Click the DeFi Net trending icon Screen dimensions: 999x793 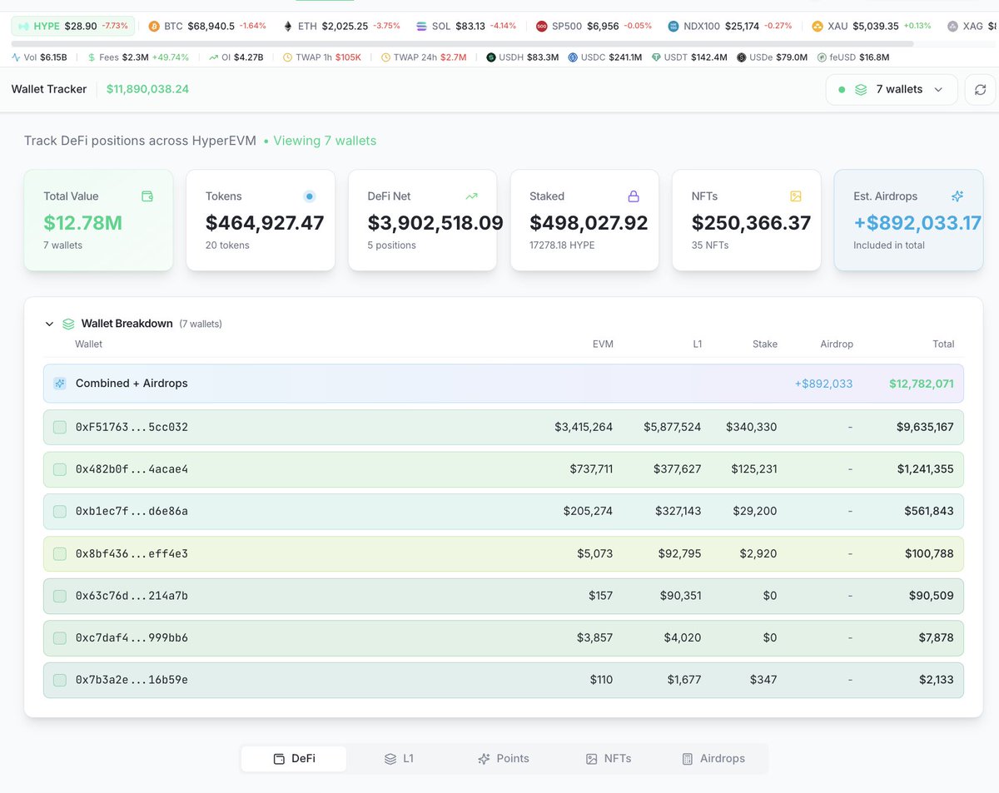[x=471, y=196]
